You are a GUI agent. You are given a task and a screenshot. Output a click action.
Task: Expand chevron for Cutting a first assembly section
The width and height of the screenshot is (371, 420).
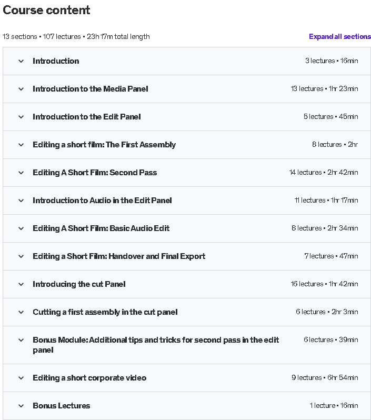coord(21,312)
